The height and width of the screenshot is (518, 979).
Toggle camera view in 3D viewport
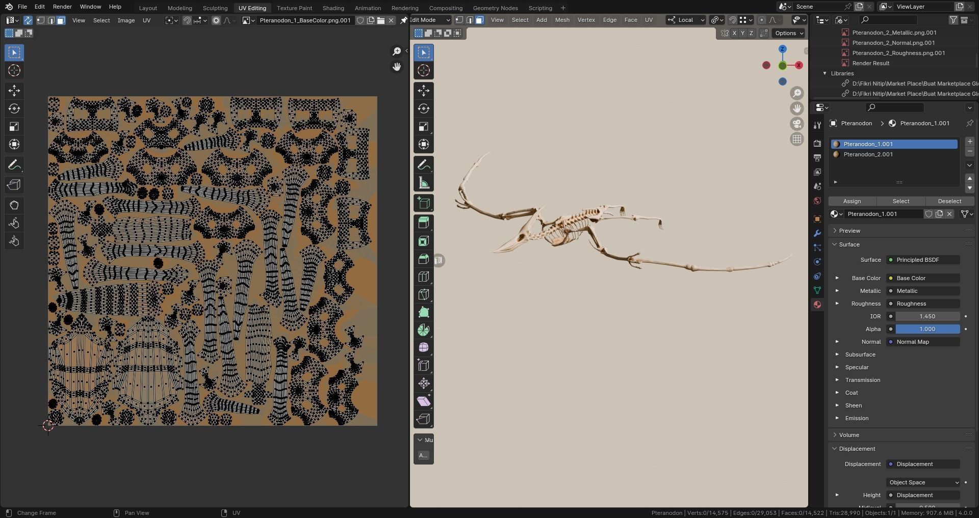point(797,124)
